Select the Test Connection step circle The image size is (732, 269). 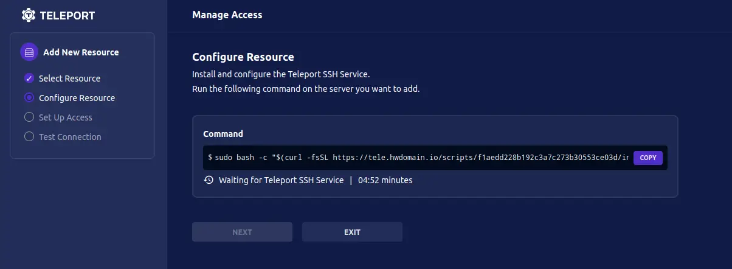point(29,137)
